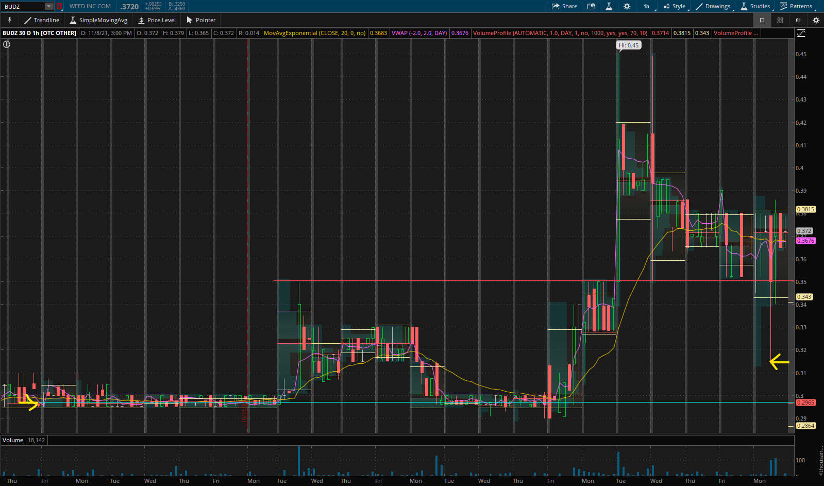
Task: Click the flask icon in the top bar
Action: click(x=609, y=6)
